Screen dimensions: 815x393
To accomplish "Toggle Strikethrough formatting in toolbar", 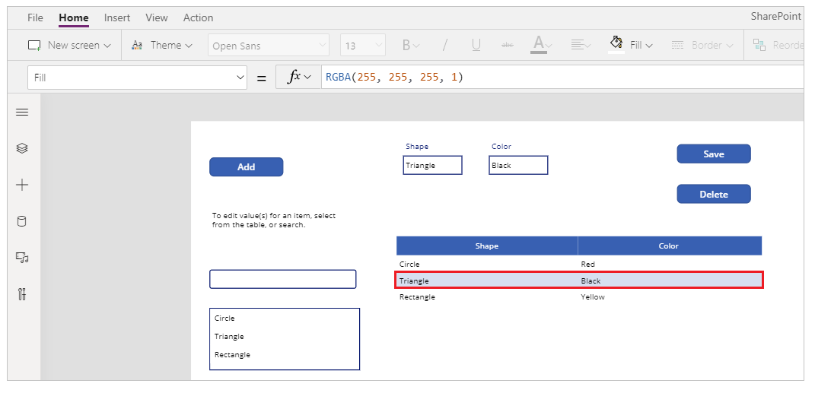I will point(508,45).
